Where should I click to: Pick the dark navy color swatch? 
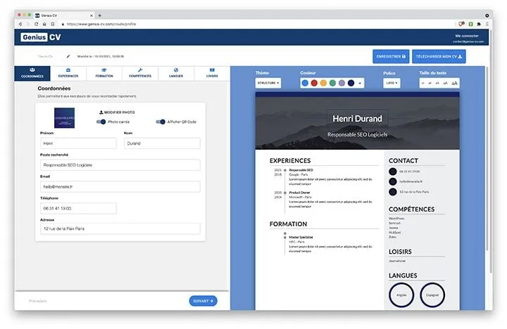(x=351, y=83)
